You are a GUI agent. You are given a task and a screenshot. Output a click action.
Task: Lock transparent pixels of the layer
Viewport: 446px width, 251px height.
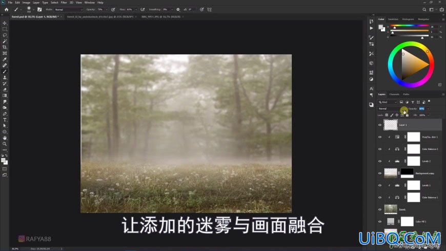[387, 115]
